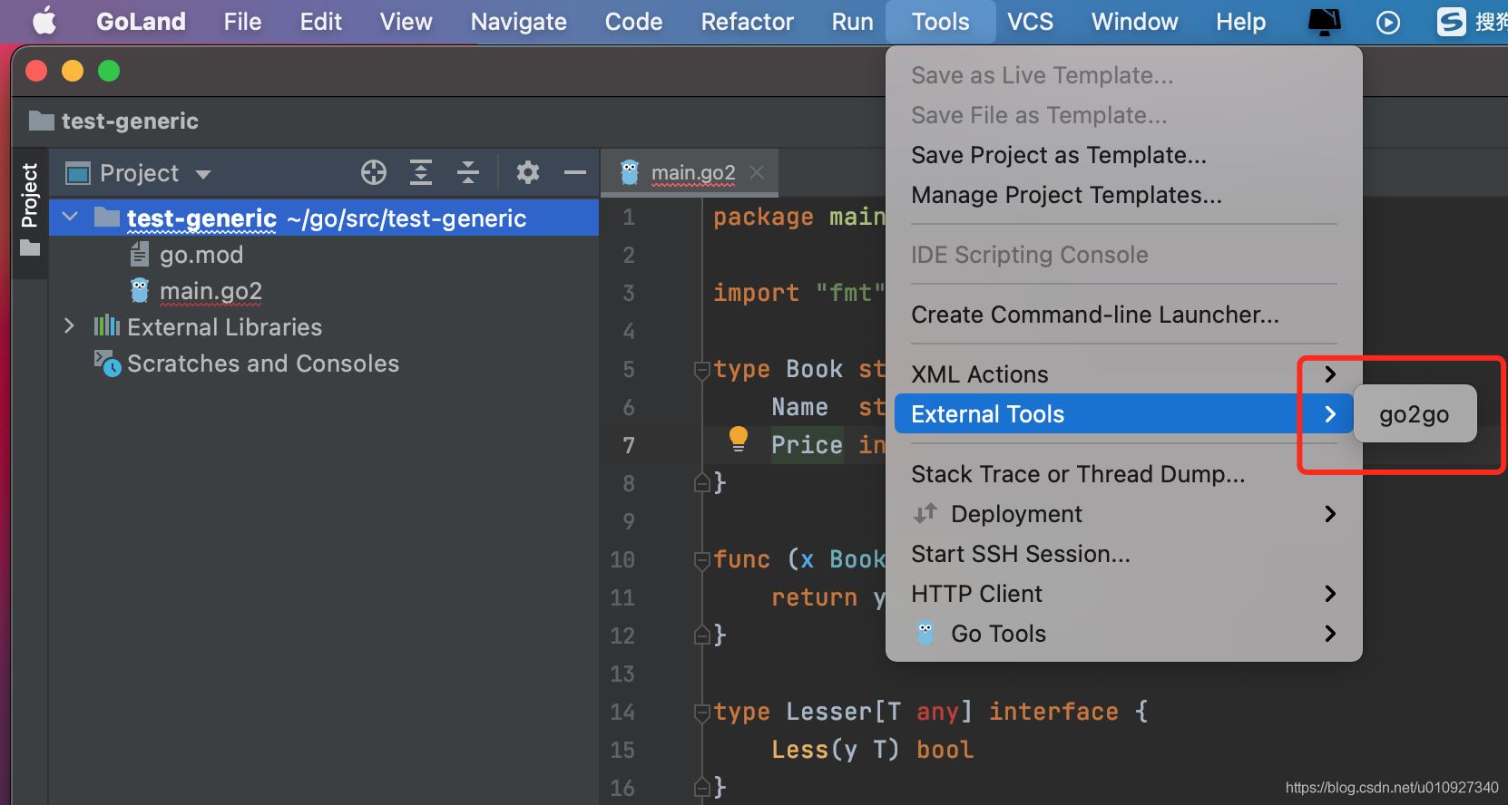Select go2go from External Tools submenu

(1414, 414)
